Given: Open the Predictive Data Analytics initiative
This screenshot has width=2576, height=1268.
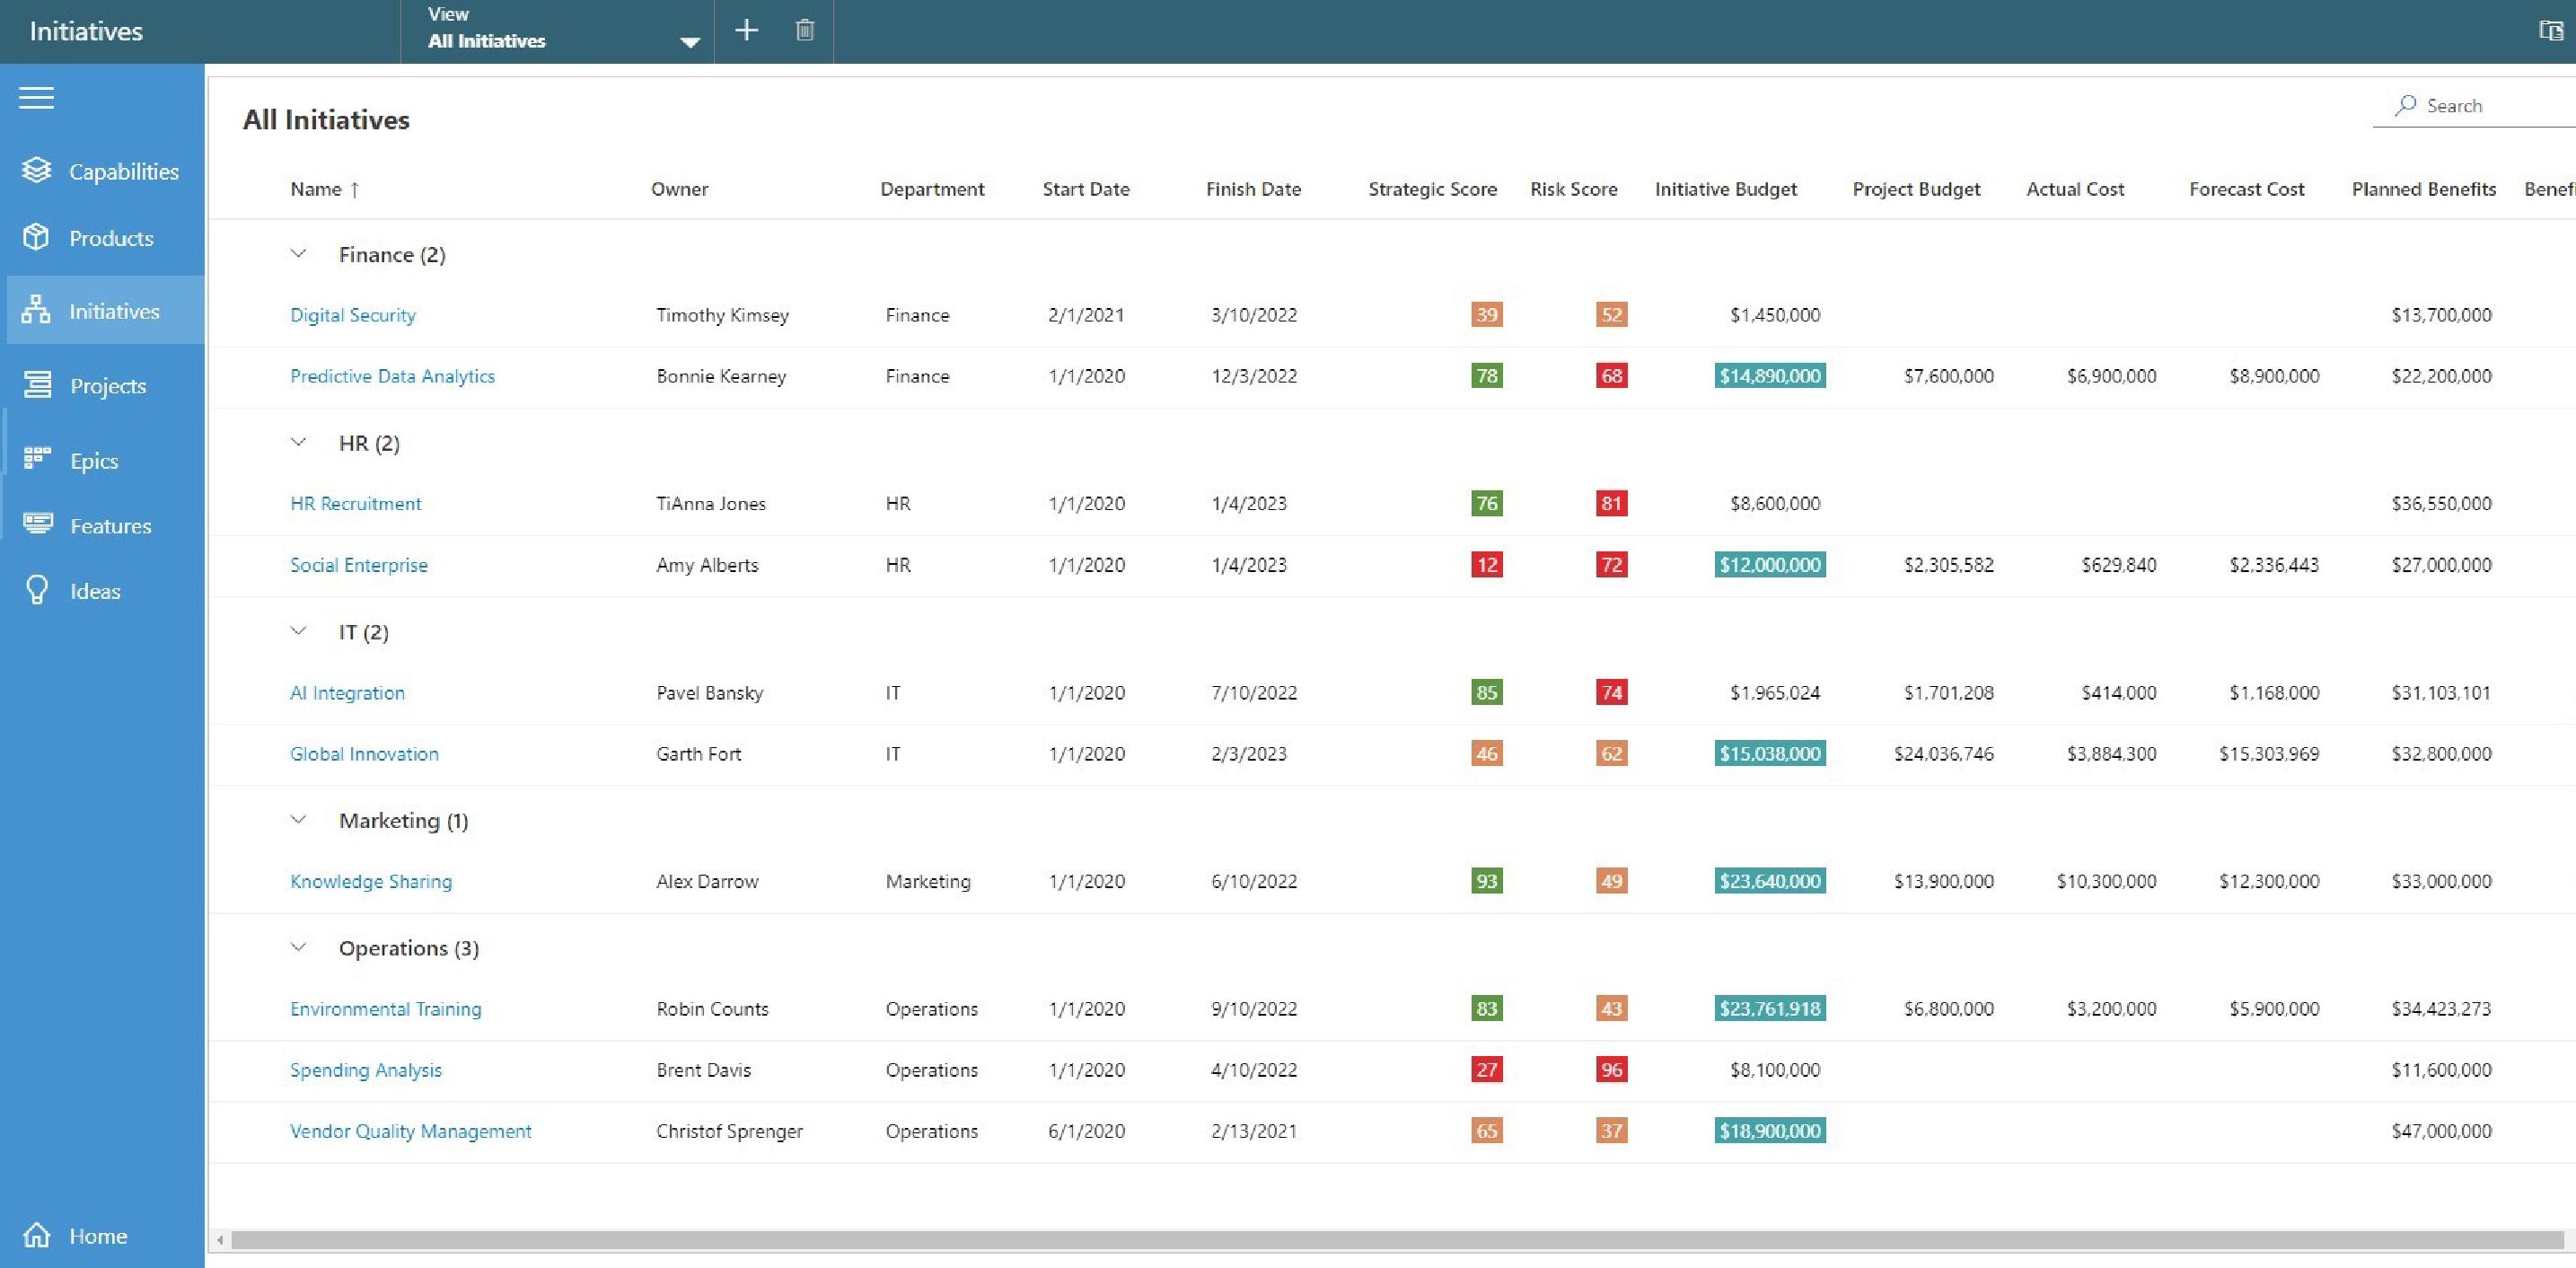Looking at the screenshot, I should click(x=392, y=376).
